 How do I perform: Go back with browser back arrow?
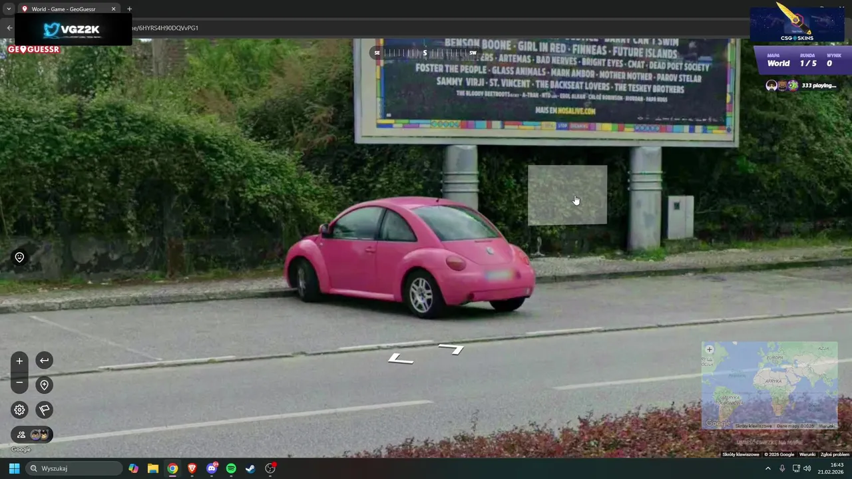9,28
